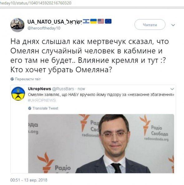Click the globe icon beside Перекласти твіт
The image size is (184, 185).
point(12,79)
